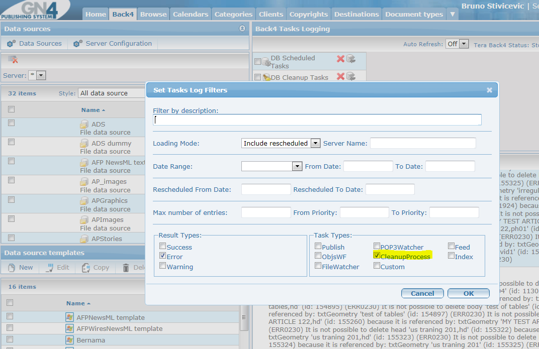Open the Data Sources gear item
Image resolution: width=539 pixels, height=349 pixels.
[34, 44]
